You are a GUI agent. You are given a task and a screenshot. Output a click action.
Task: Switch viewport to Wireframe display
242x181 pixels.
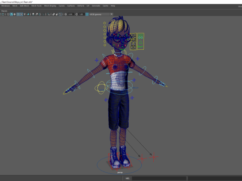8,14
